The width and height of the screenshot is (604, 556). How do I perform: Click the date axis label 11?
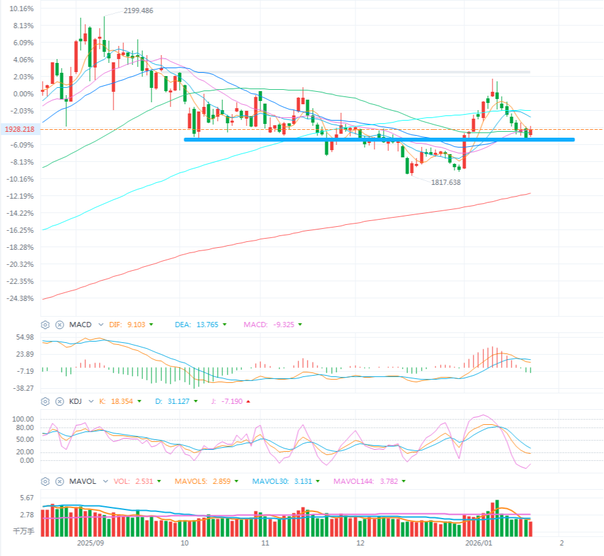(x=265, y=543)
